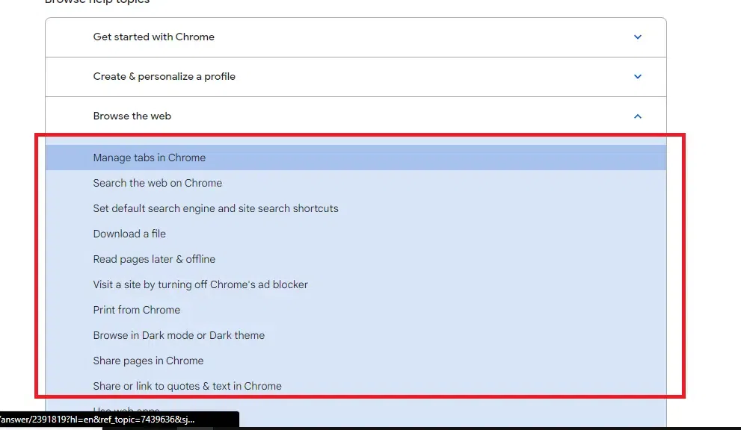
Task: Expand the Get started with Chrome section
Action: [x=355, y=37]
